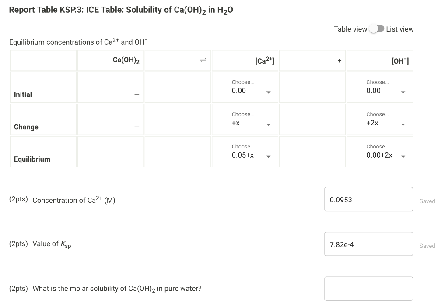The image size is (448, 307).
Task: Open the Initial [Ca2+] Choose dropdown showing 0.00
Action: pos(252,91)
